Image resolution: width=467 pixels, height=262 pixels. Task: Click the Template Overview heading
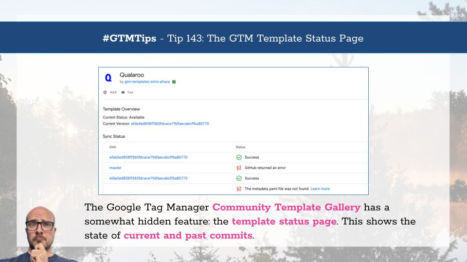[x=121, y=109]
